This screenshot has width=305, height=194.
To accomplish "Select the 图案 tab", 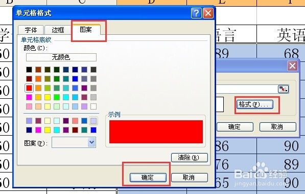I will pyautogui.click(x=86, y=30).
